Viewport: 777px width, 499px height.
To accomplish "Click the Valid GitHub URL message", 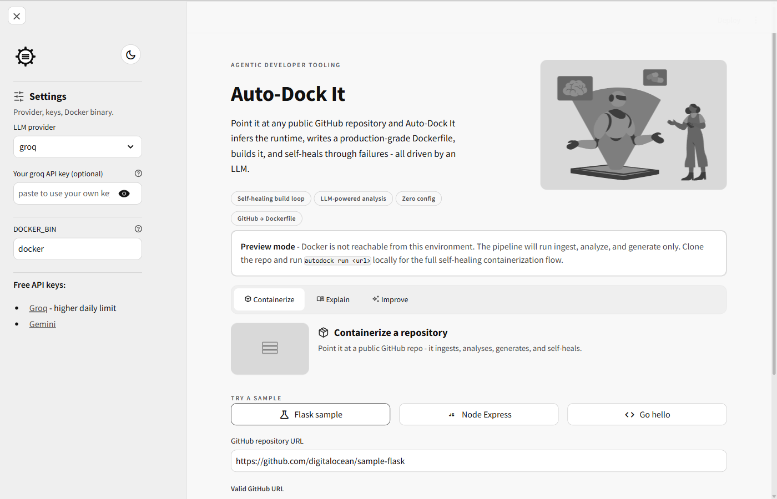I will click(x=258, y=489).
